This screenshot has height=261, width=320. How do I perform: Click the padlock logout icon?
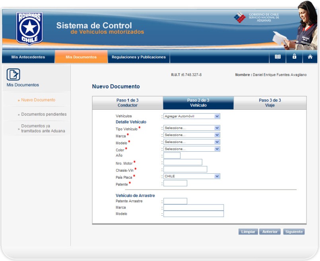(x=294, y=56)
